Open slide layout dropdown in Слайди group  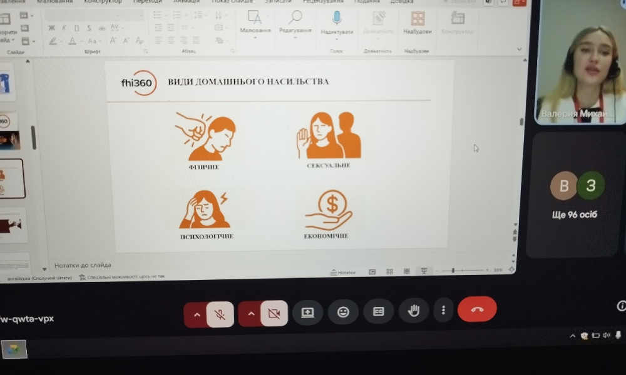click(x=26, y=16)
